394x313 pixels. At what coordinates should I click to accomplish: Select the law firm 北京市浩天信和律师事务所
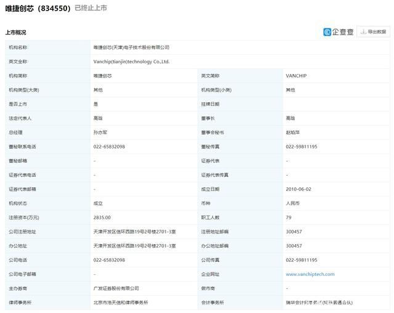coord(121,303)
